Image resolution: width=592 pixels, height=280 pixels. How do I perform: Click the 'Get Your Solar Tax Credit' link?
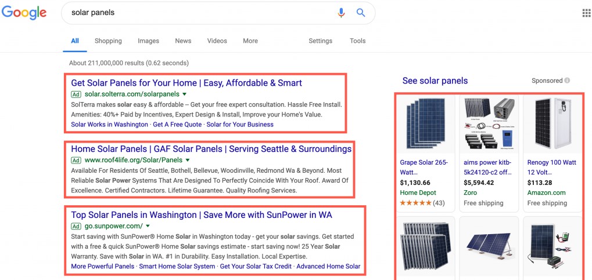click(255, 266)
